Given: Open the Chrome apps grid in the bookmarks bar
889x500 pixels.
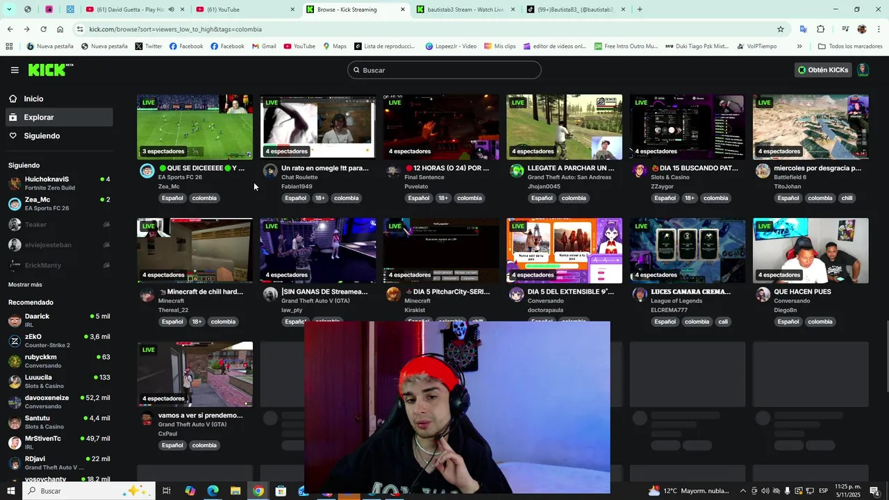Looking at the screenshot, I should coord(9,47).
